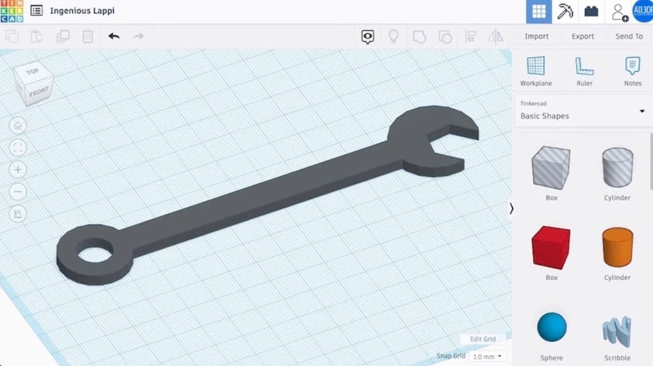Screen dimensions: 653x366
Task: Open the Mirror tool
Action: pyautogui.click(x=496, y=36)
